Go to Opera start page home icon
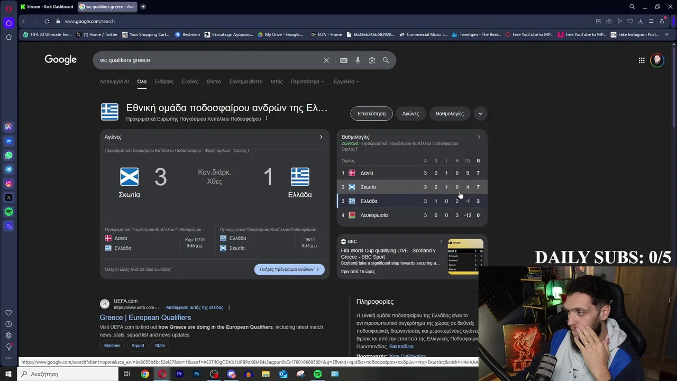Viewport: 677px width, 381px height. coord(8,23)
